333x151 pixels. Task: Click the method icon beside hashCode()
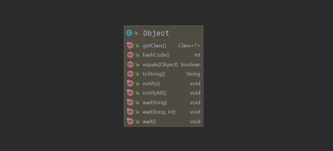pos(130,55)
